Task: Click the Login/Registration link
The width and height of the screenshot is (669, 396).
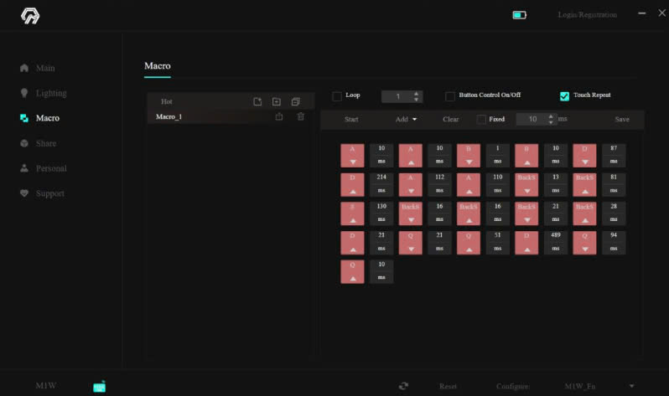Action: 587,15
